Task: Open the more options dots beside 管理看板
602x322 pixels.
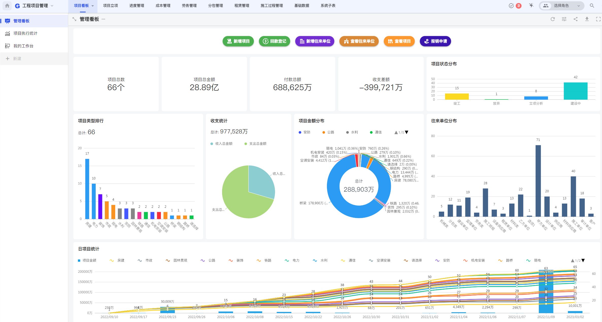Action: [x=103, y=19]
